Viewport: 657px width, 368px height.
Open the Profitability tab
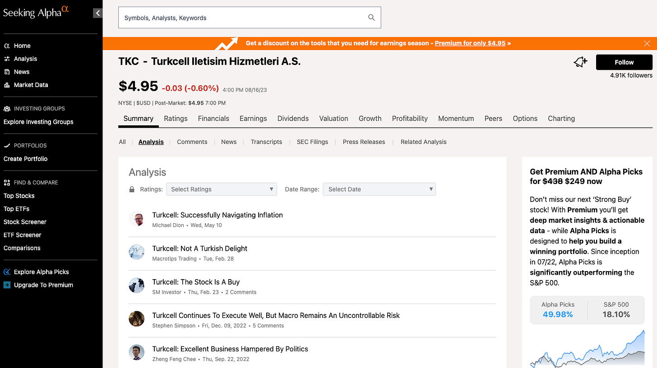(x=410, y=119)
